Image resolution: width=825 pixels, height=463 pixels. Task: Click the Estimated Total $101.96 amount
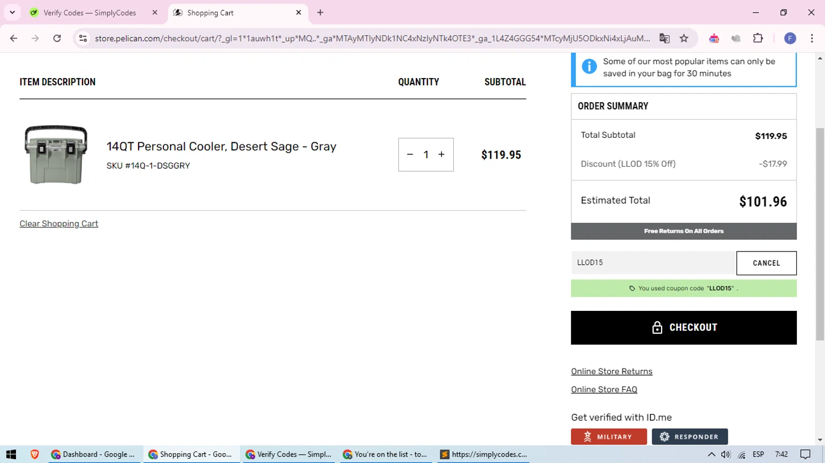(x=763, y=202)
